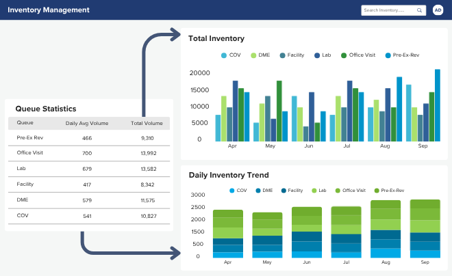Click COV legend in Daily Inventory Trend
Image resolution: width=452 pixels, height=276 pixels.
[238, 191]
